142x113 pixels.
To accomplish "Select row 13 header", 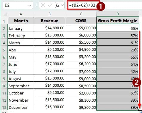I will click(4, 107).
